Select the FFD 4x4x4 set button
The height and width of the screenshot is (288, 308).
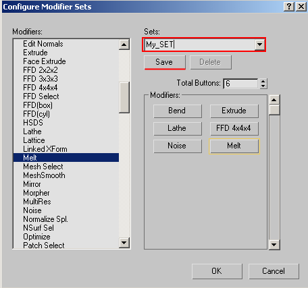[234, 128]
